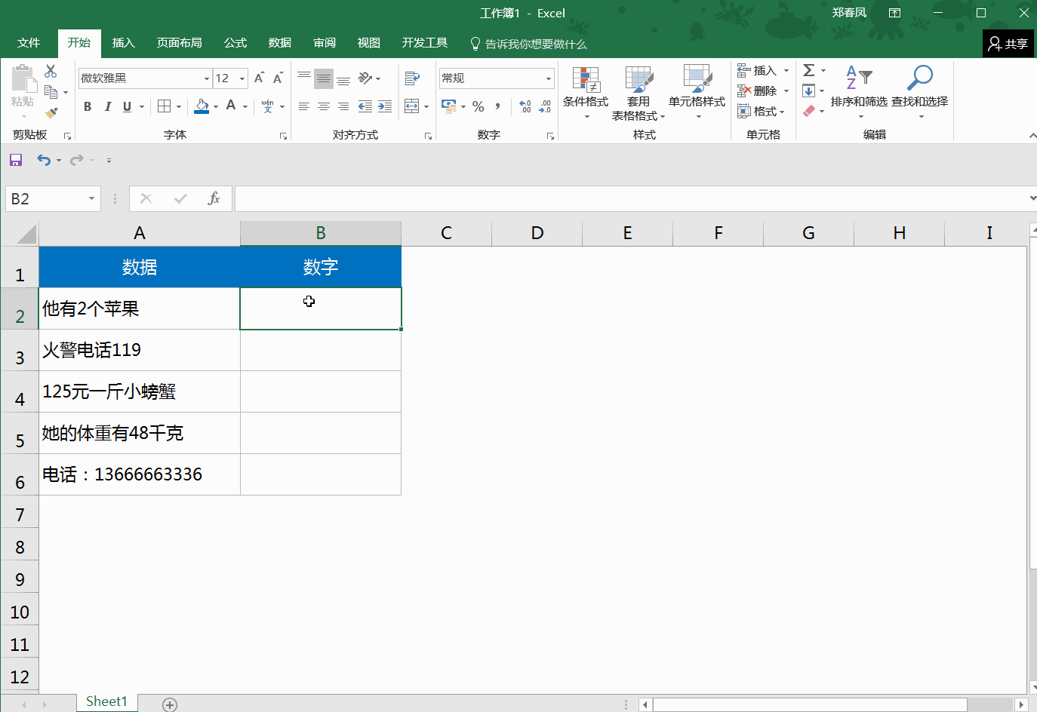Toggle align text left
Viewport: 1037px width, 712px height.
[304, 106]
